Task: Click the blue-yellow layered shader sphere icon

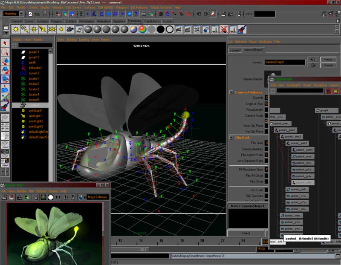Action: [x=133, y=29]
